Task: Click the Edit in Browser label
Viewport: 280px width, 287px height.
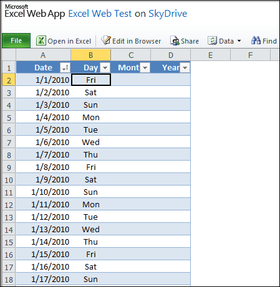Action: [x=137, y=41]
